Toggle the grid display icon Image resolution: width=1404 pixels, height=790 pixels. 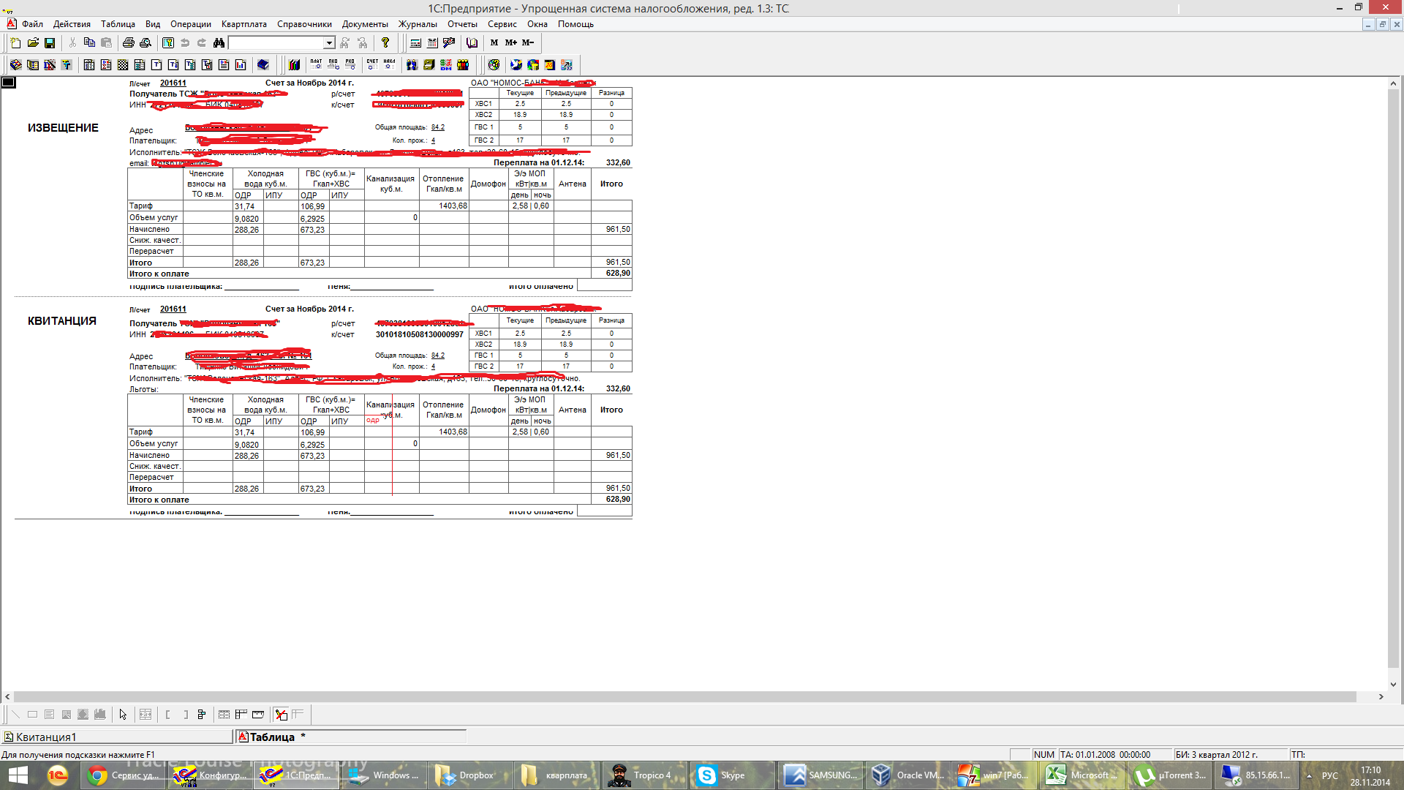pos(224,715)
